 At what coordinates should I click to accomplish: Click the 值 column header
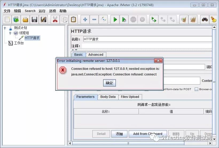[x=171, y=111]
